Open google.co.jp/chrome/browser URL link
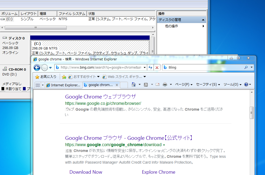The height and width of the screenshot is (175, 265). [x=103, y=103]
